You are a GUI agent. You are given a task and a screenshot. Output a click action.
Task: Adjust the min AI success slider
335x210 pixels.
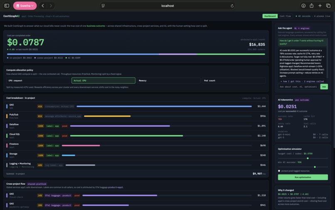point(315,167)
